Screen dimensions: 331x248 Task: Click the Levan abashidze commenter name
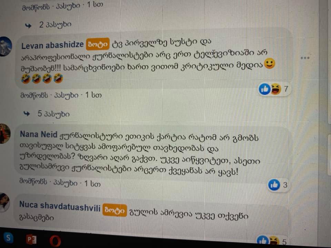point(52,45)
